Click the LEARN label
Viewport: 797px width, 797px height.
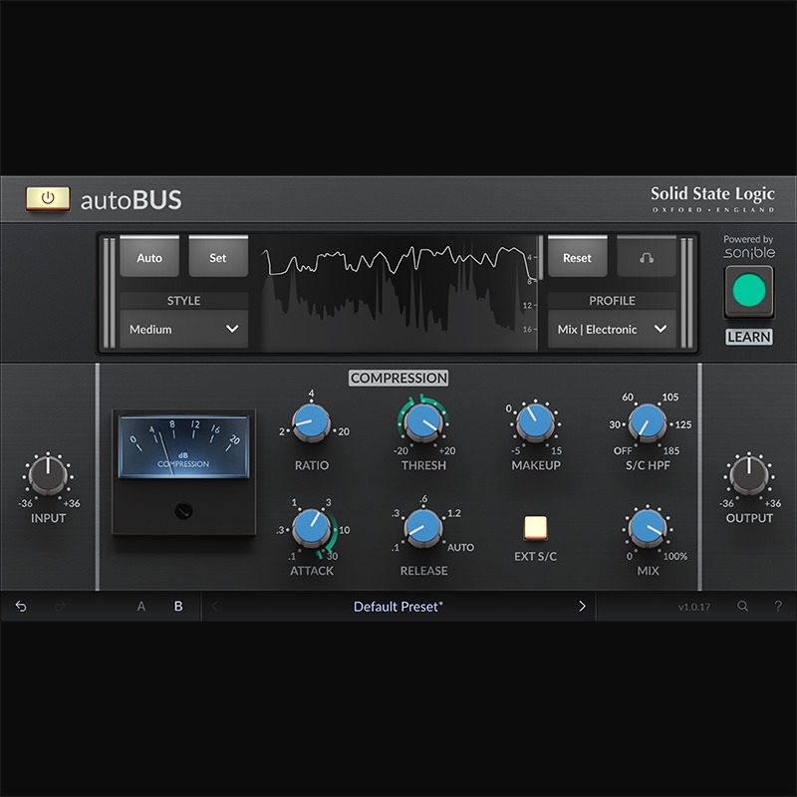[749, 337]
